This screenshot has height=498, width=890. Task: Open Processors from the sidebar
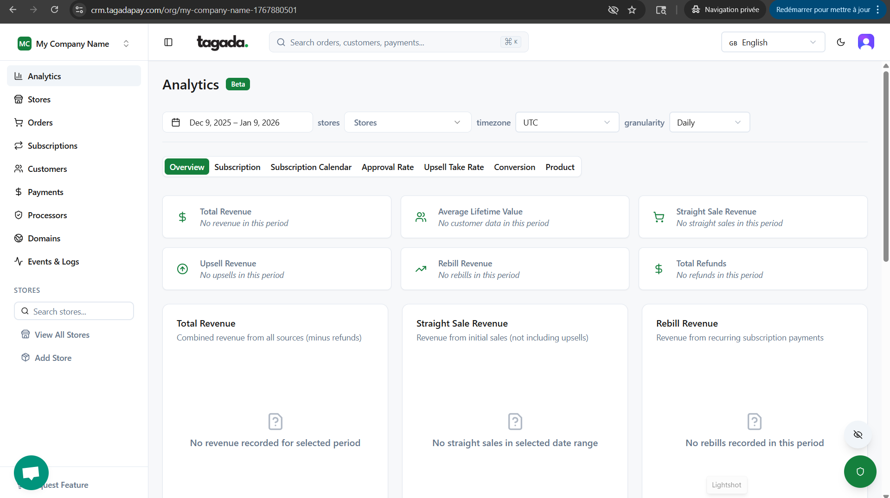pos(47,215)
